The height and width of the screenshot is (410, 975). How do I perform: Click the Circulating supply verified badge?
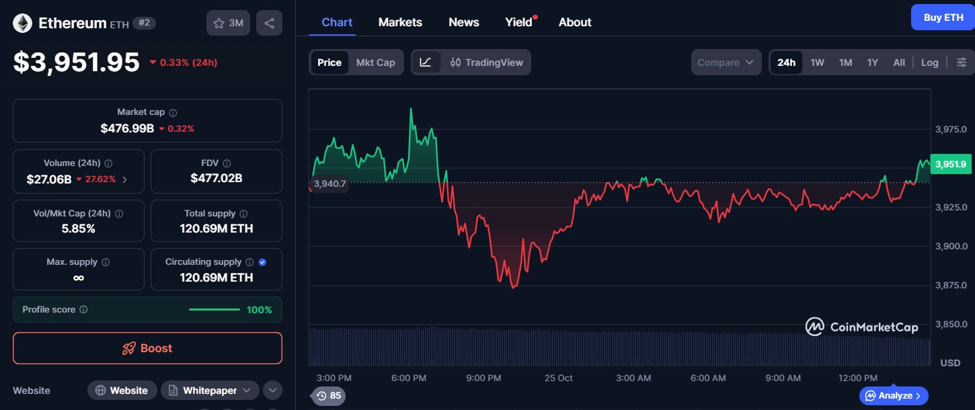click(x=262, y=262)
